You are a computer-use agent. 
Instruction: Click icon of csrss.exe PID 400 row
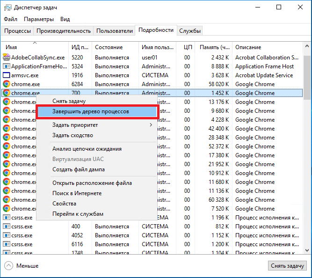pos(7,227)
